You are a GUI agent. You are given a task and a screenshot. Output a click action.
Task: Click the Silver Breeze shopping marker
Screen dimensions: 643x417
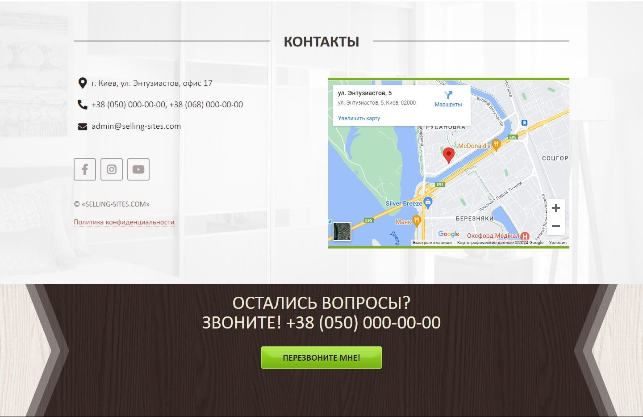(428, 202)
